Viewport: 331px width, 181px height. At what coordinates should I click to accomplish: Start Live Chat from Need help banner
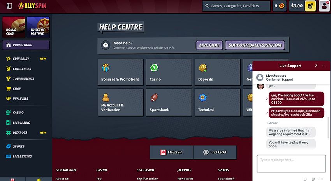click(x=209, y=45)
